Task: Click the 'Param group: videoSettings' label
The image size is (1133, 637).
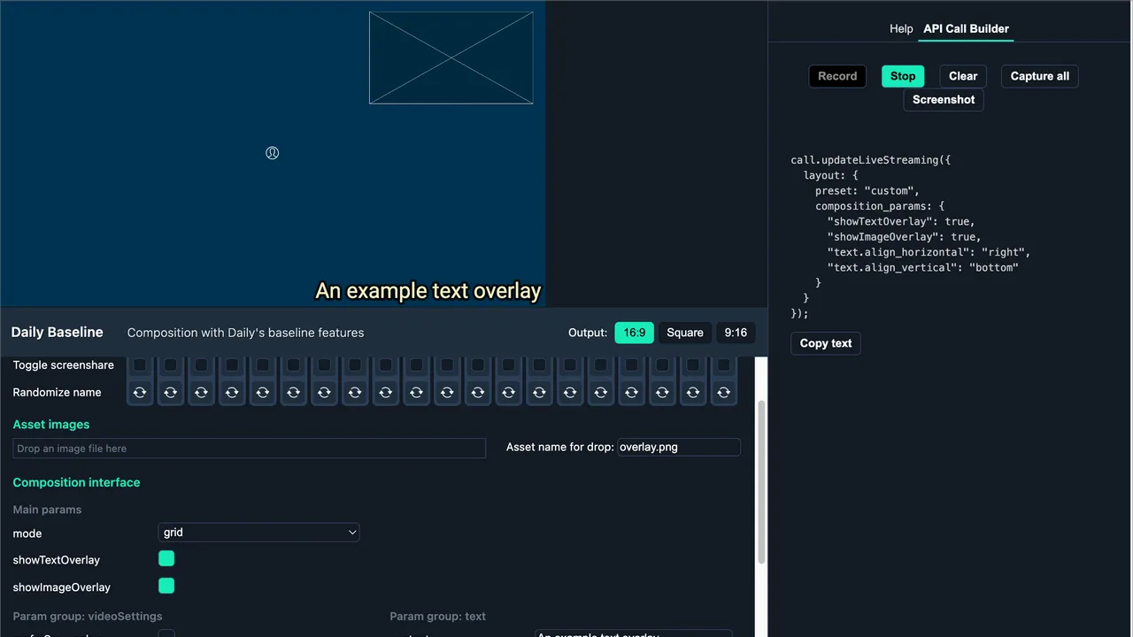Action: click(x=88, y=616)
